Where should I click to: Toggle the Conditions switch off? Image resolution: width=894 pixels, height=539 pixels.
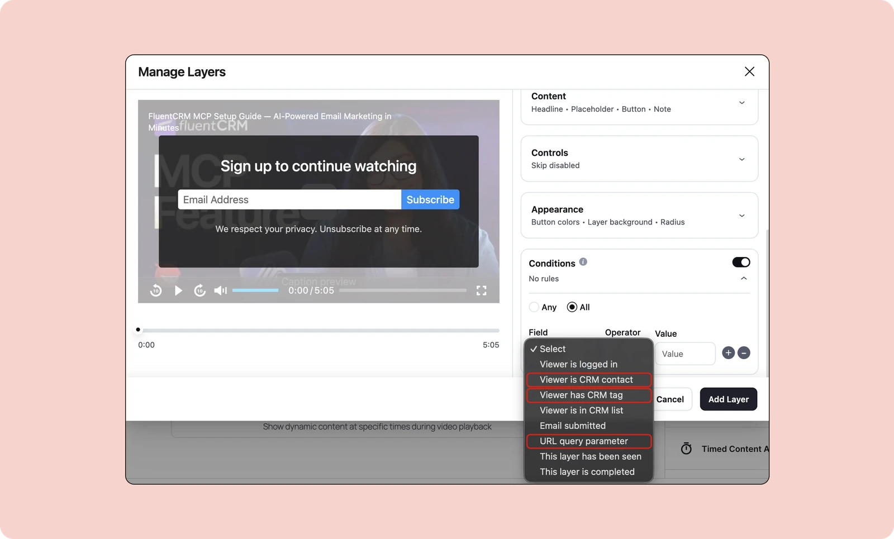tap(741, 263)
